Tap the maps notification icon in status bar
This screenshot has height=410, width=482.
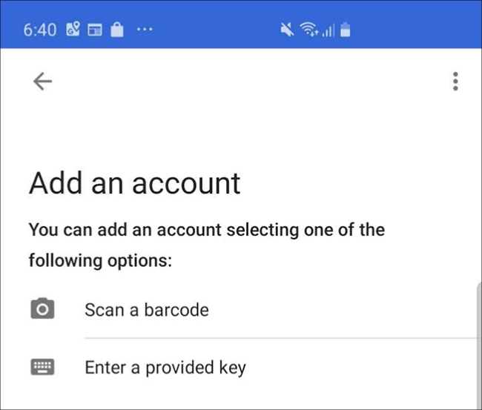73,30
